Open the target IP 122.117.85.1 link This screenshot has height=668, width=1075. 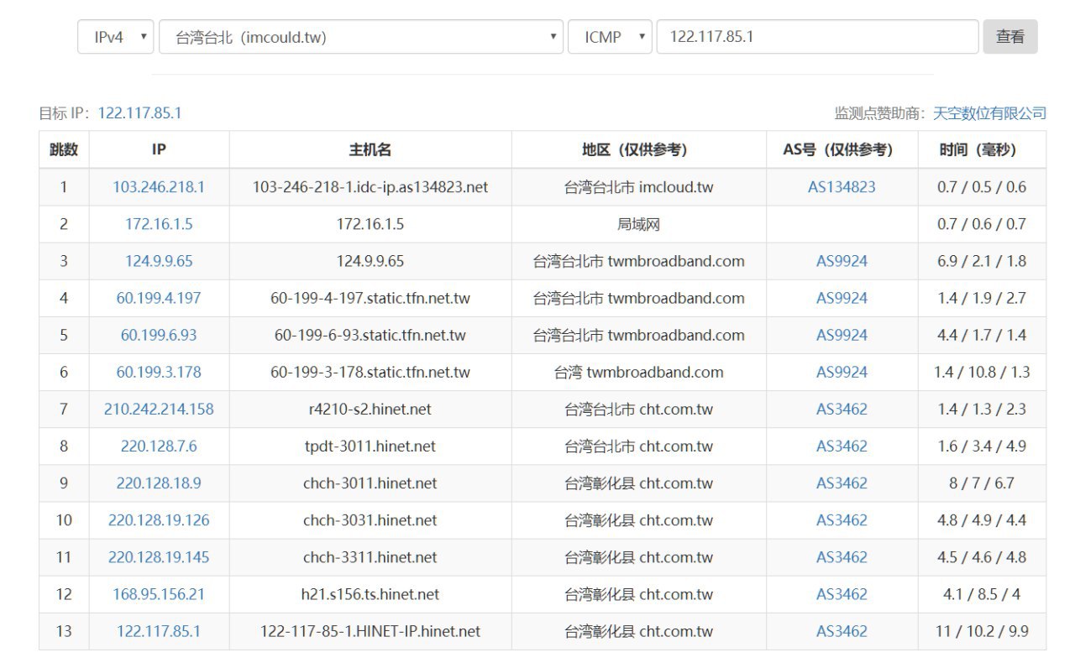(x=139, y=113)
